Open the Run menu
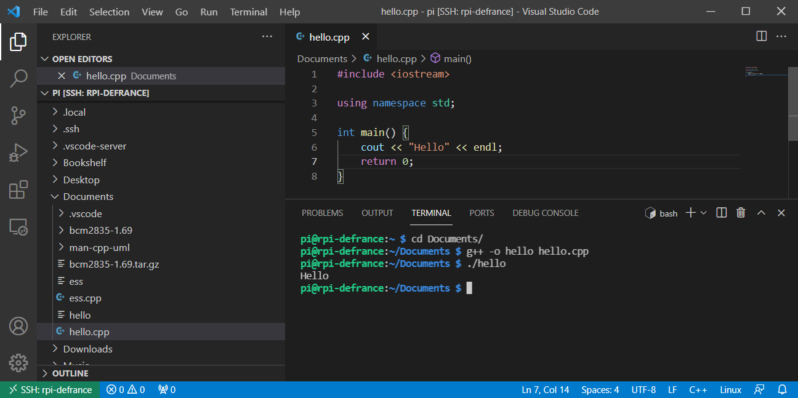 coord(209,12)
